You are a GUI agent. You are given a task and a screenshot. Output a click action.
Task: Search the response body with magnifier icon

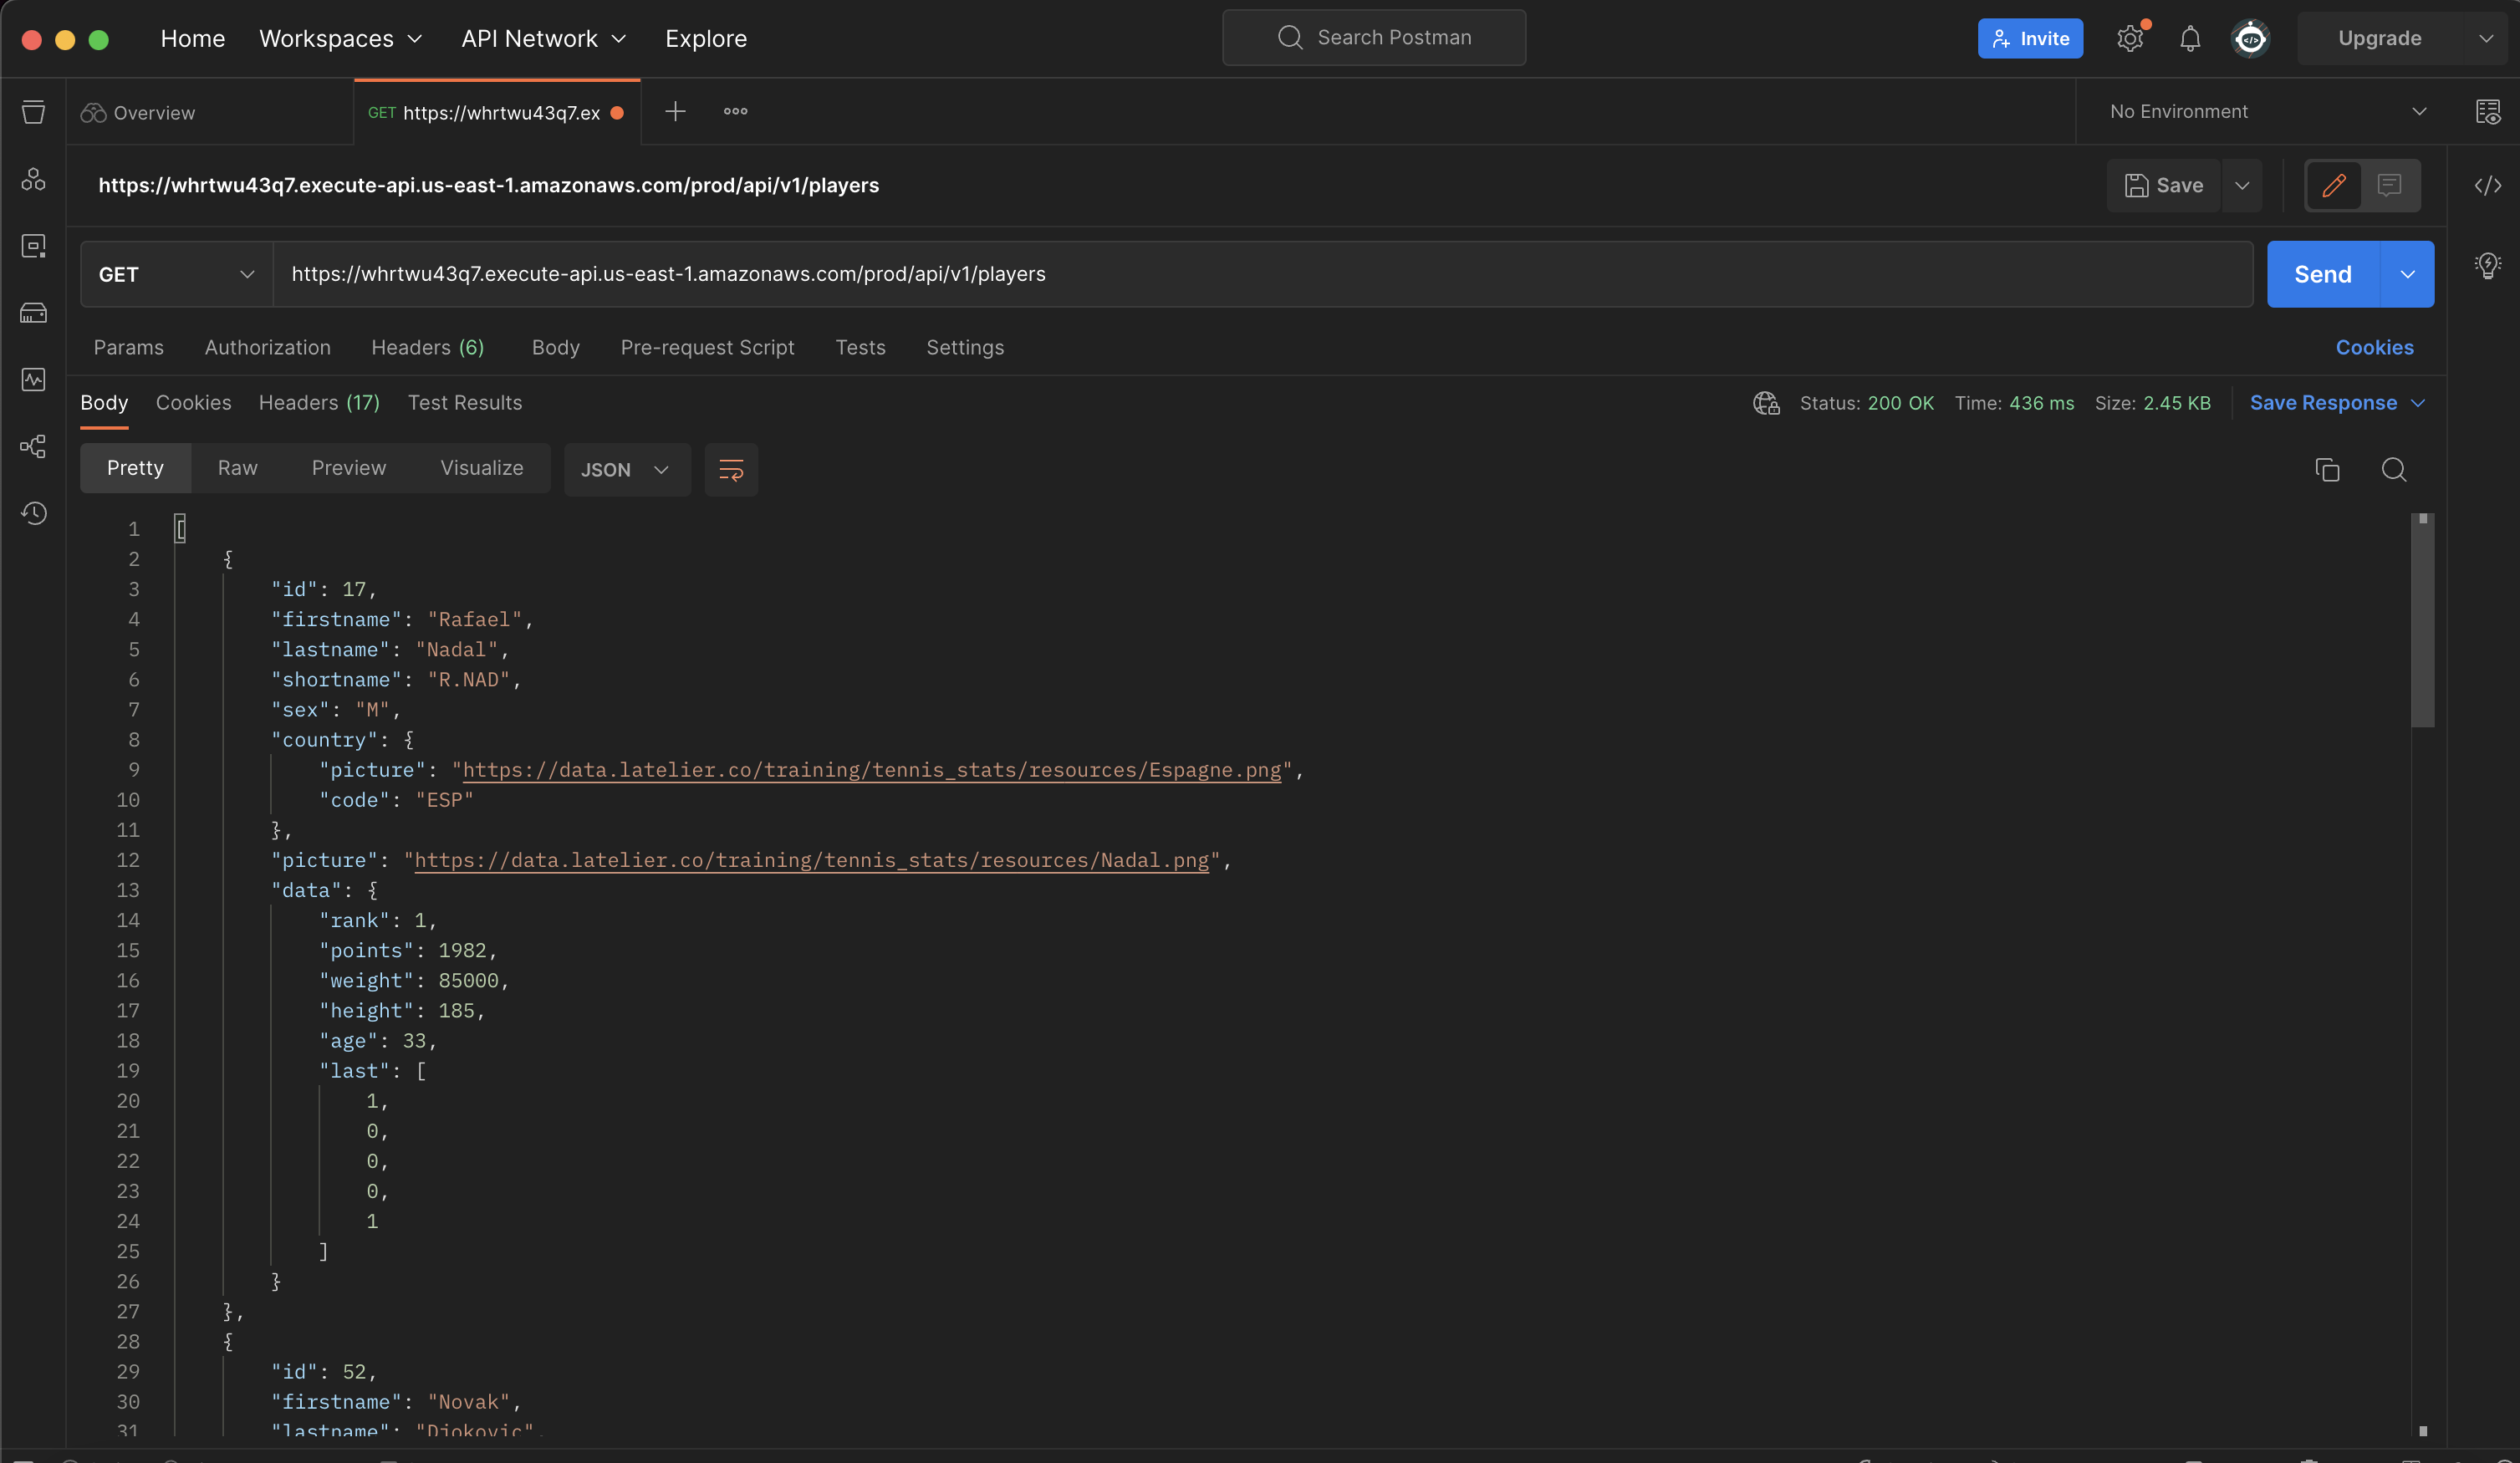[2393, 470]
